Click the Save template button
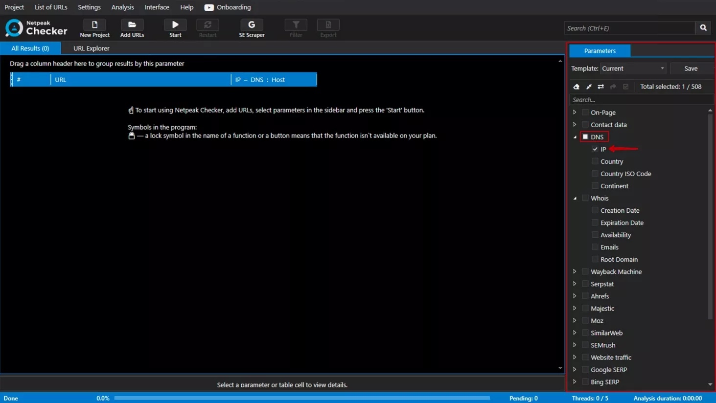 [x=691, y=68]
